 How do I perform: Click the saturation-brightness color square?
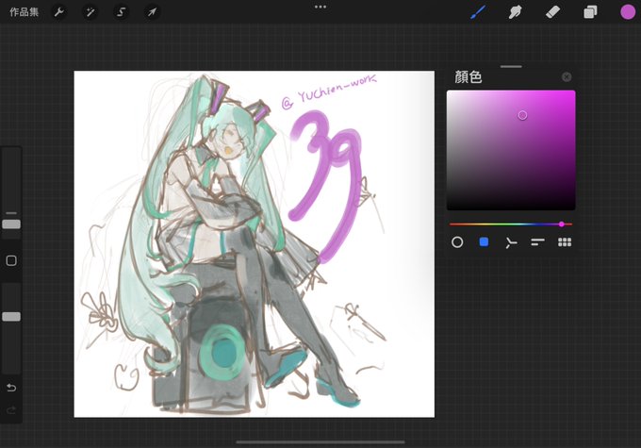pos(511,150)
